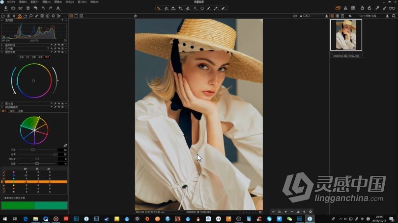Click the trash delete icon
This screenshot has height=223, width=398.
[x=28, y=8]
